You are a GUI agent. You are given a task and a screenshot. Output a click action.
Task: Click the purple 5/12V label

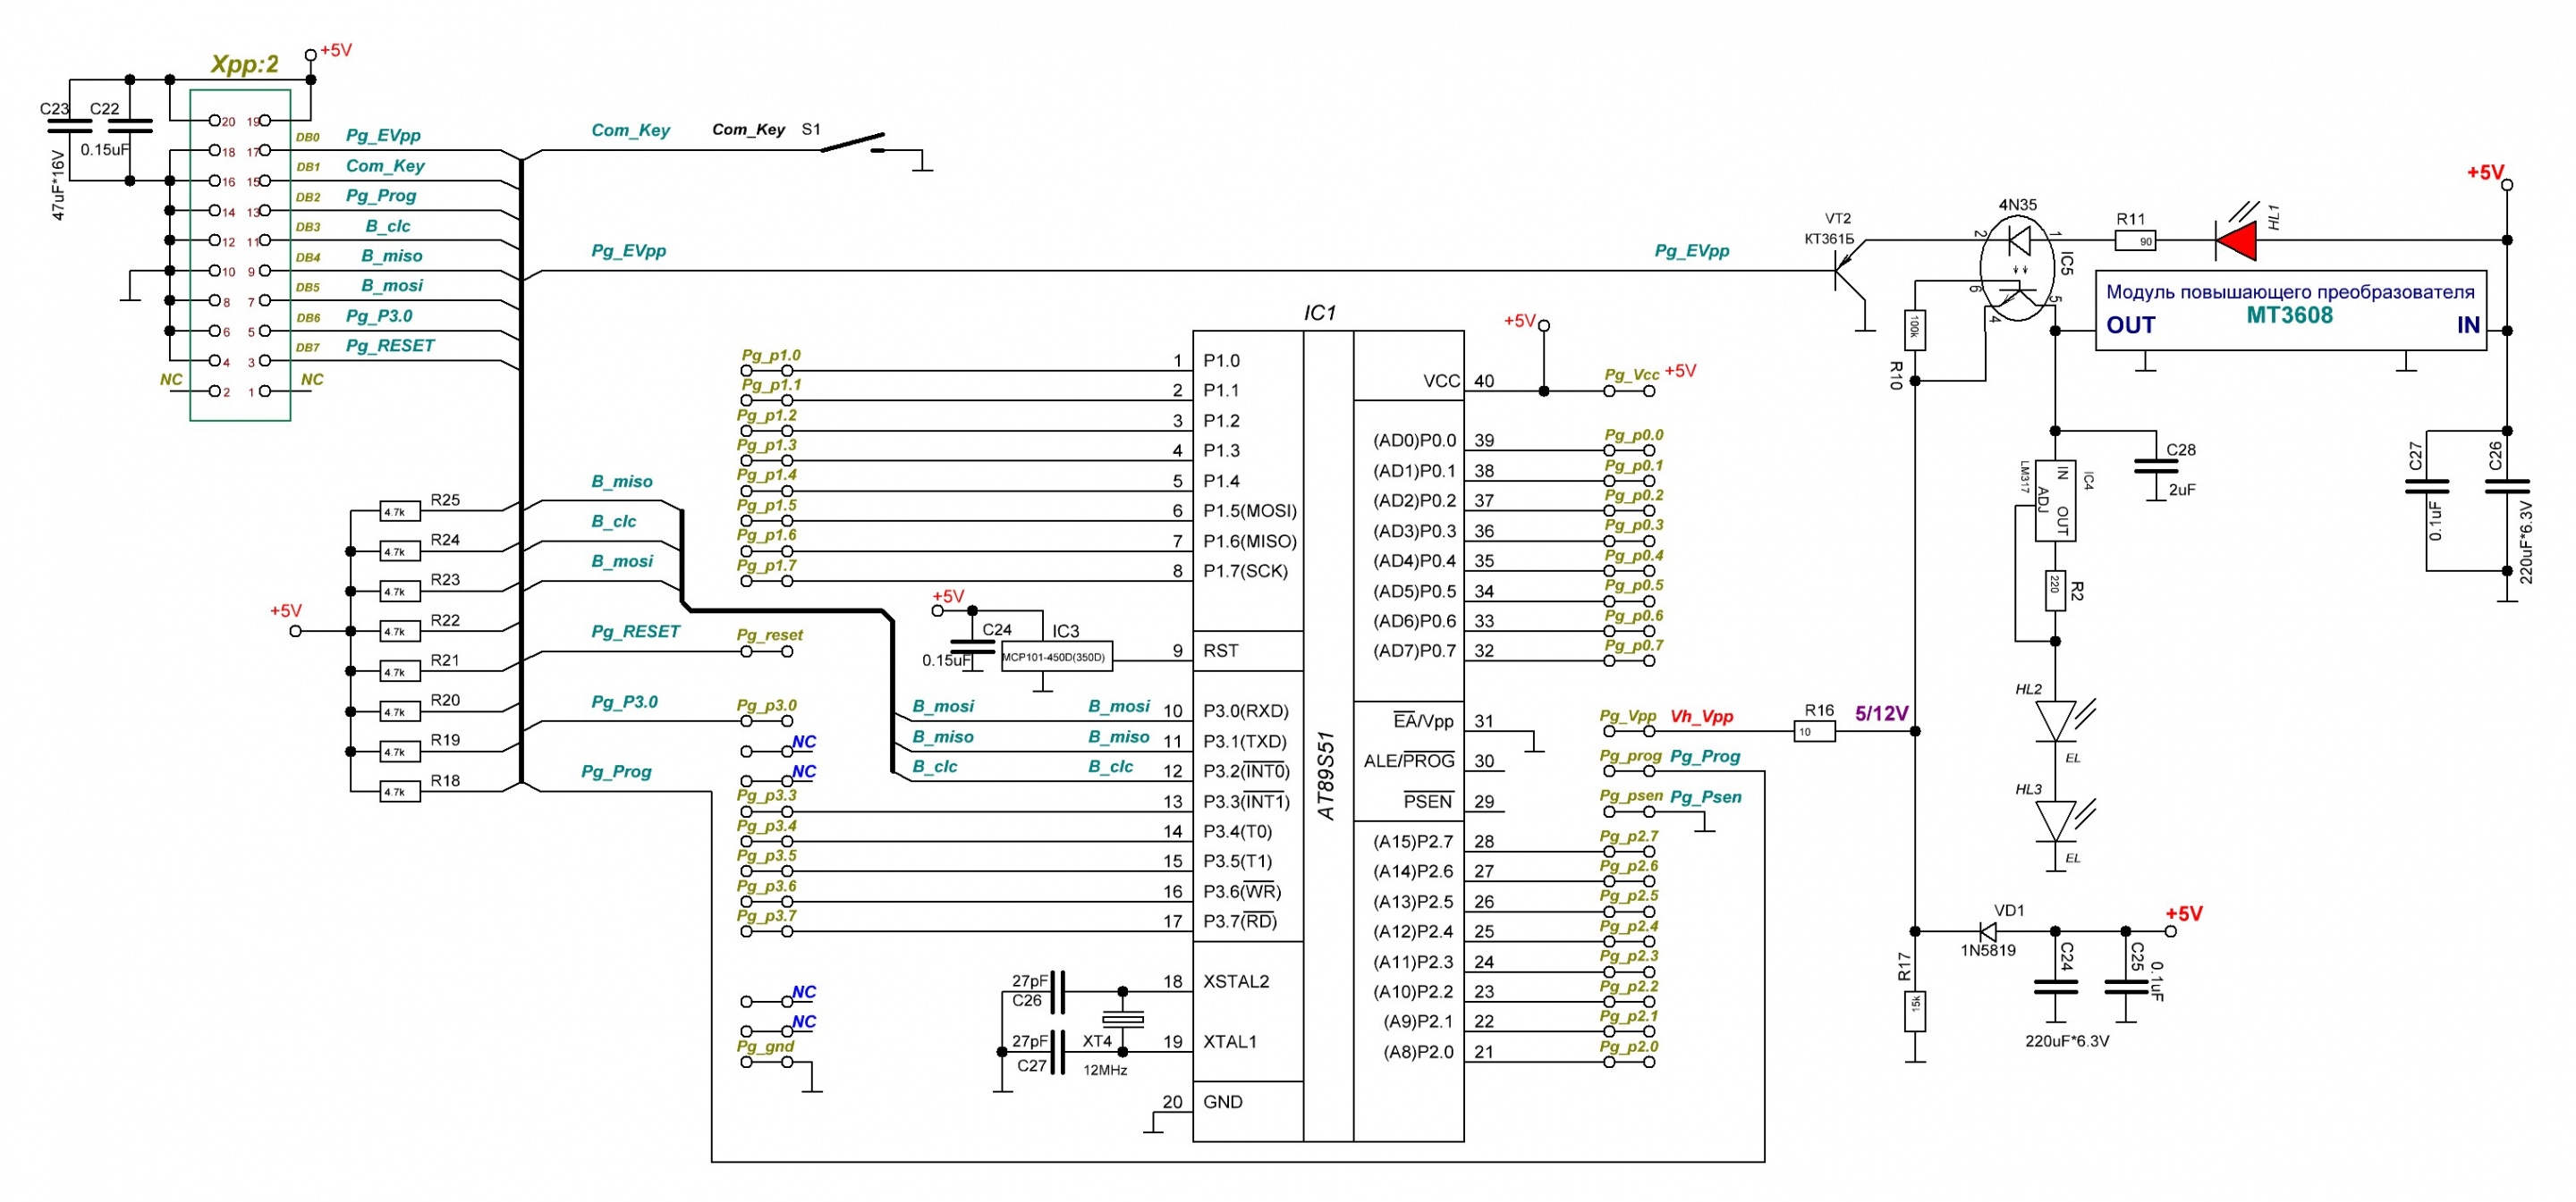(1881, 713)
